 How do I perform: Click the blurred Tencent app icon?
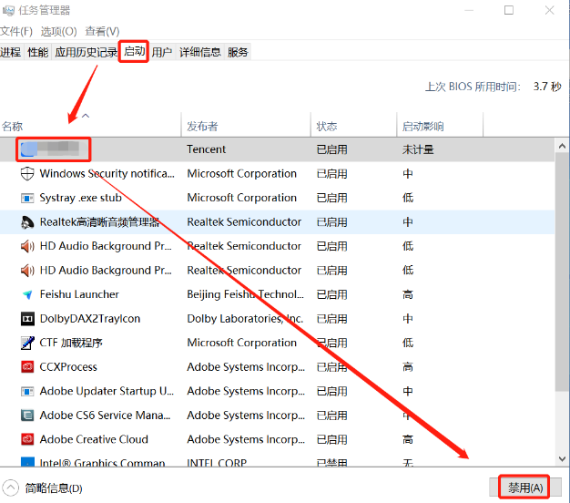(28, 149)
